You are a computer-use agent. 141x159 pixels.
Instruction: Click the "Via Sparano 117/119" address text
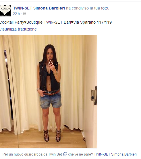click(x=92, y=22)
